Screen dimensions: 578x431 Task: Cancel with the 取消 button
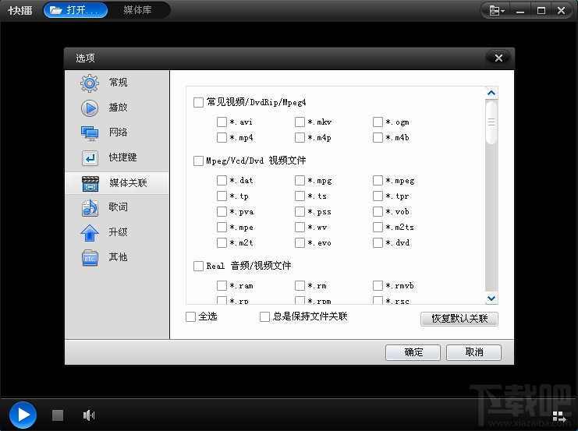coord(473,352)
